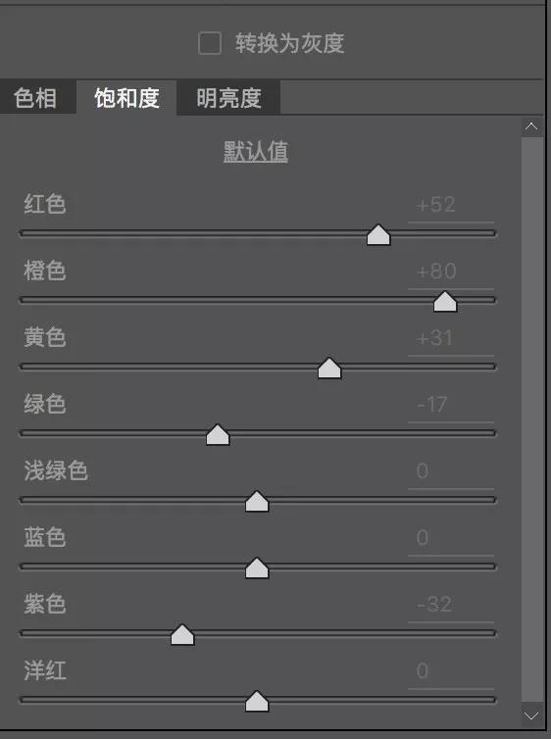Image resolution: width=551 pixels, height=739 pixels.
Task: Click the scrollbar up arrow
Action: click(531, 126)
